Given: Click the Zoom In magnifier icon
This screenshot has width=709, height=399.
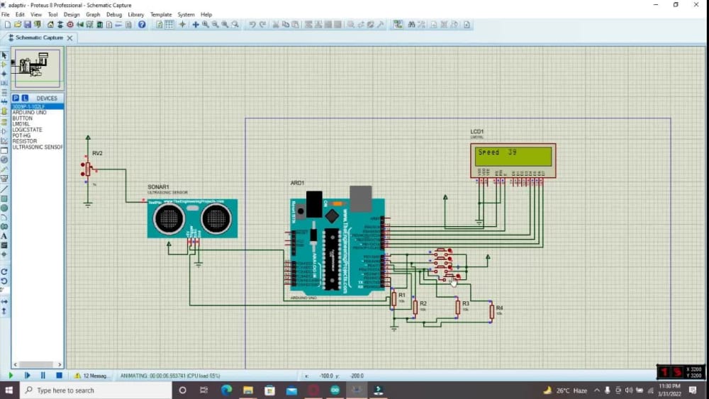Looking at the screenshot, I should pyautogui.click(x=206, y=24).
